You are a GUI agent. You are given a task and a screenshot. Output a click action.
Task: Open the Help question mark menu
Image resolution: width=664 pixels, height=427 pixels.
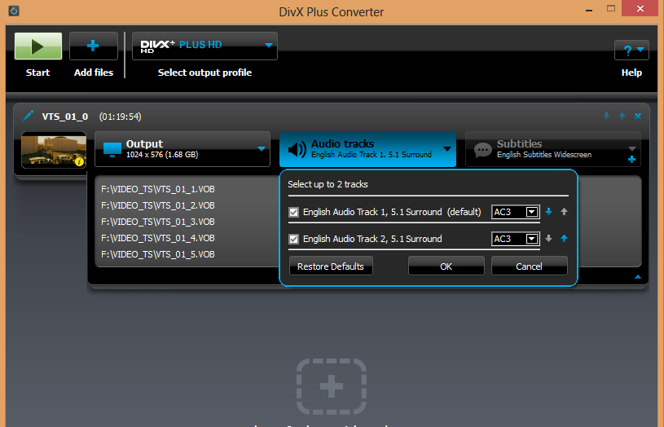point(631,51)
